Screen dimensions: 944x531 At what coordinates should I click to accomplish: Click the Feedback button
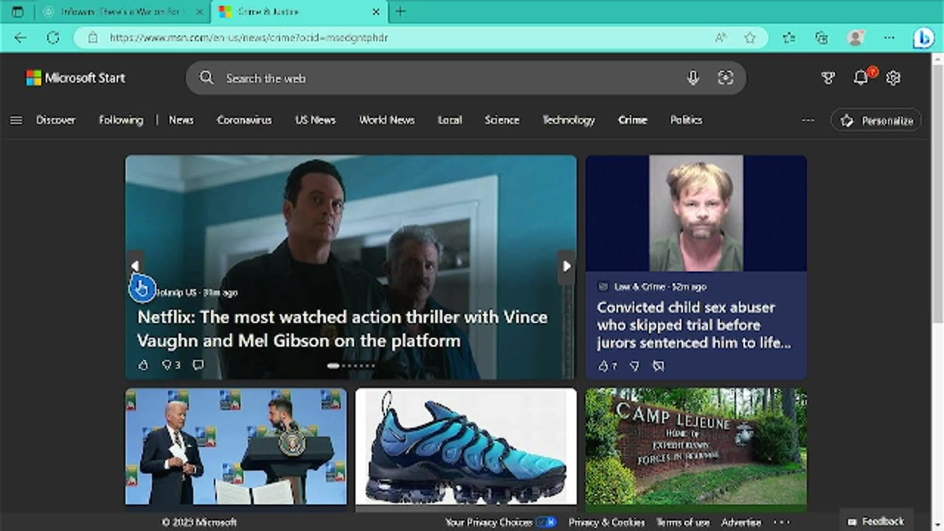[876, 521]
